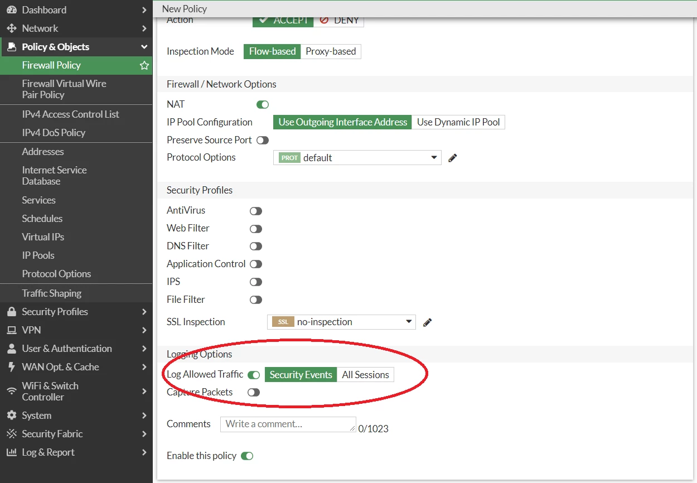Enable the DNS Filter toggle
The width and height of the screenshot is (697, 483).
coord(256,246)
